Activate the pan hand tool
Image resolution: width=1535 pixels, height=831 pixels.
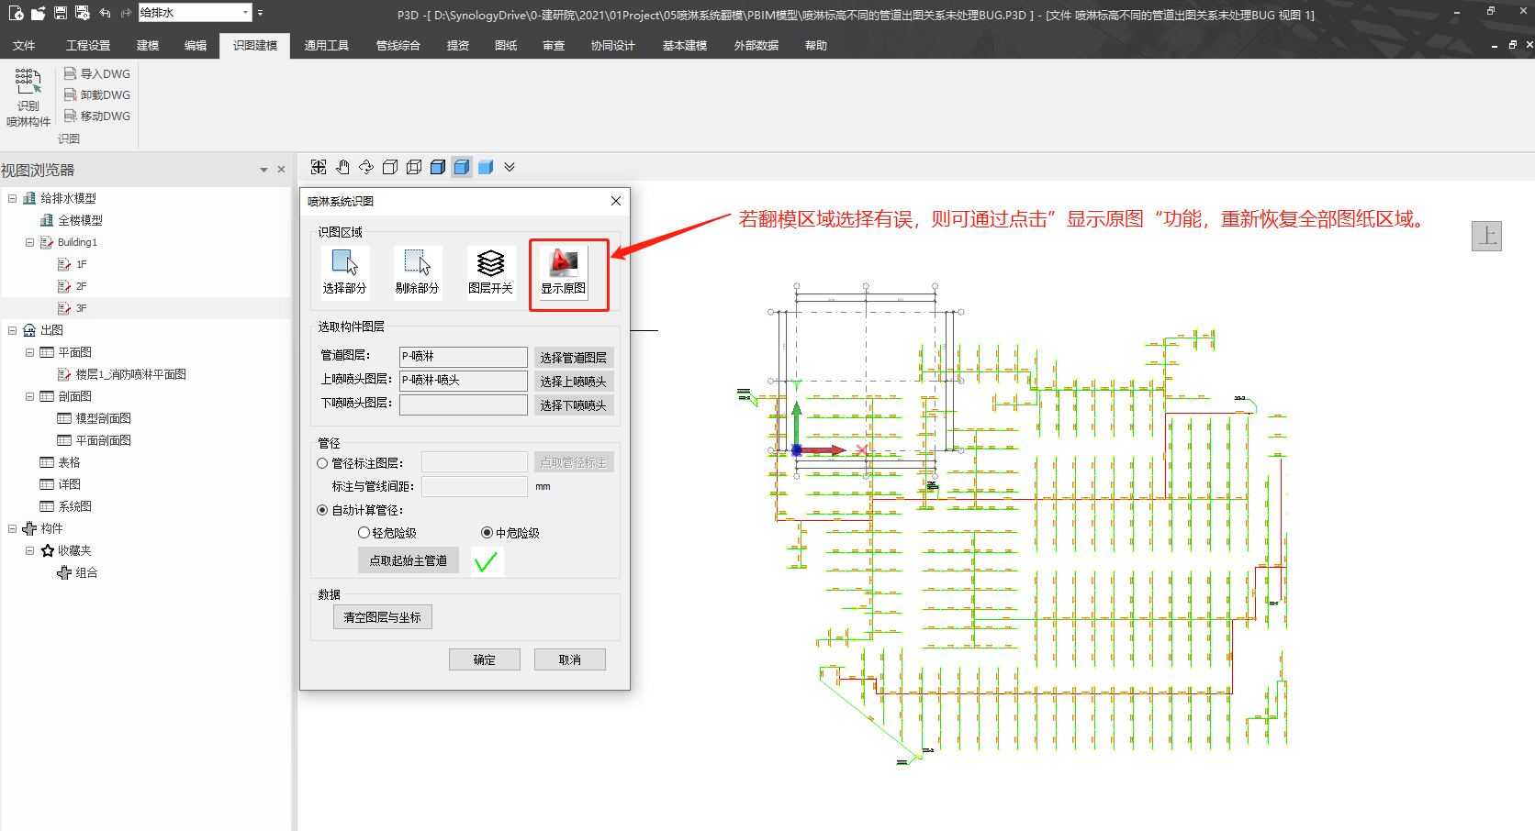pos(342,167)
